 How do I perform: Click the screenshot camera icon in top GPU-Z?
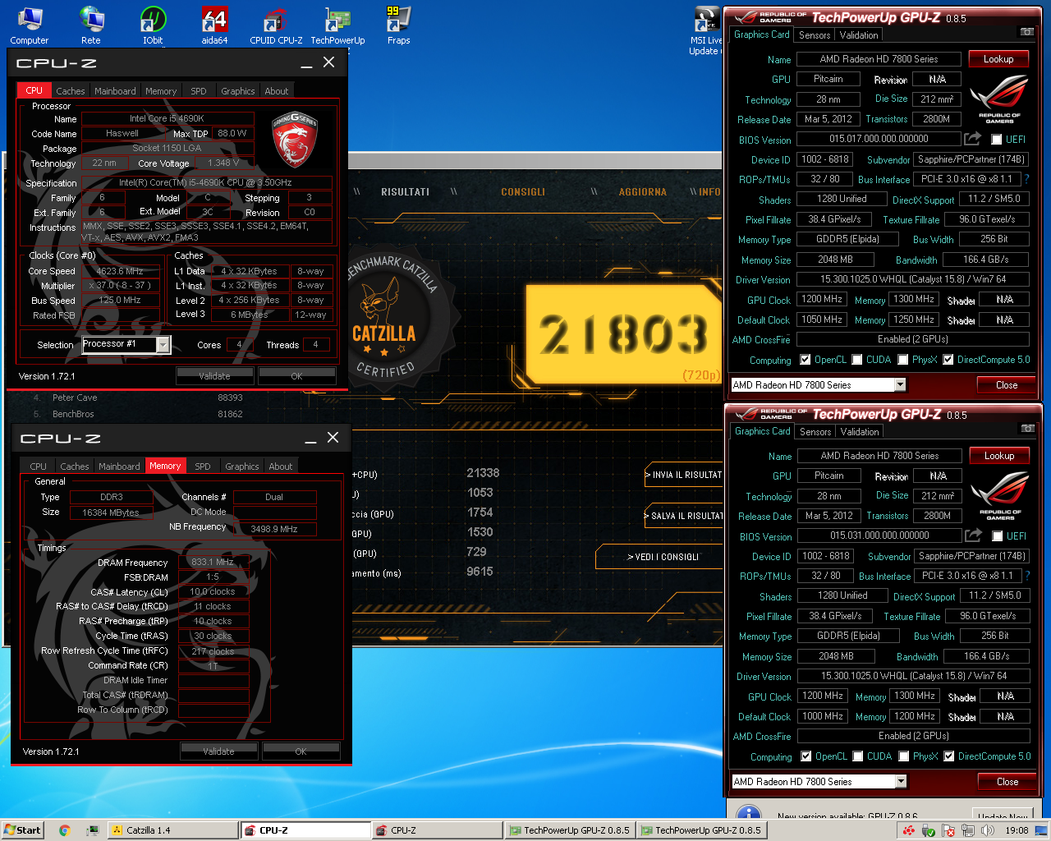[x=1026, y=32]
